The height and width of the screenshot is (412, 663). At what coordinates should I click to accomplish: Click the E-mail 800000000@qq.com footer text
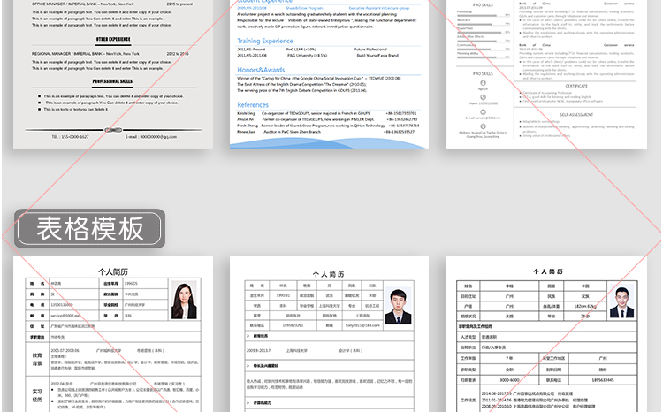pos(151,137)
